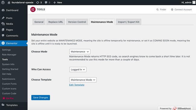Select the Tools submenu item
Screen dimensions: 196x110
(x=5, y=60)
